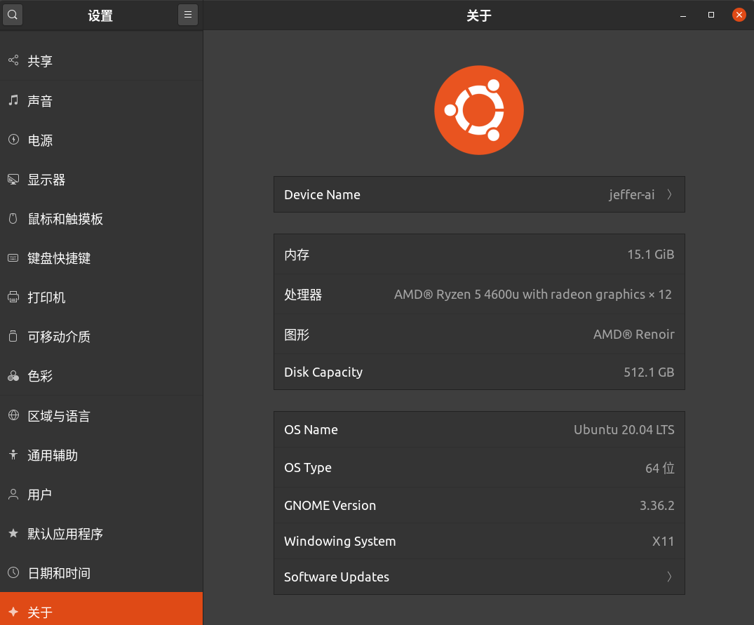The width and height of the screenshot is (754, 625).
Task: Open 用户 settings
Action: 102,495
